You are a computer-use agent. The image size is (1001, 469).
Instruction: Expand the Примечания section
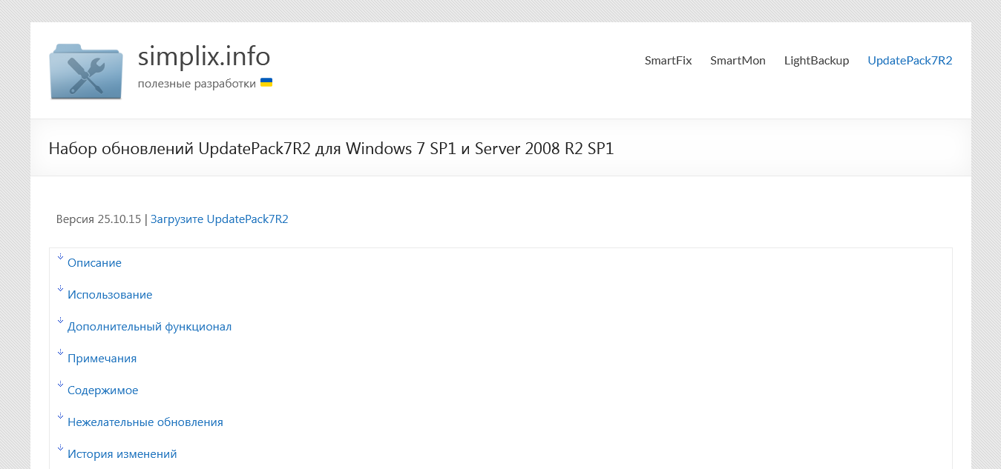pyautogui.click(x=102, y=359)
